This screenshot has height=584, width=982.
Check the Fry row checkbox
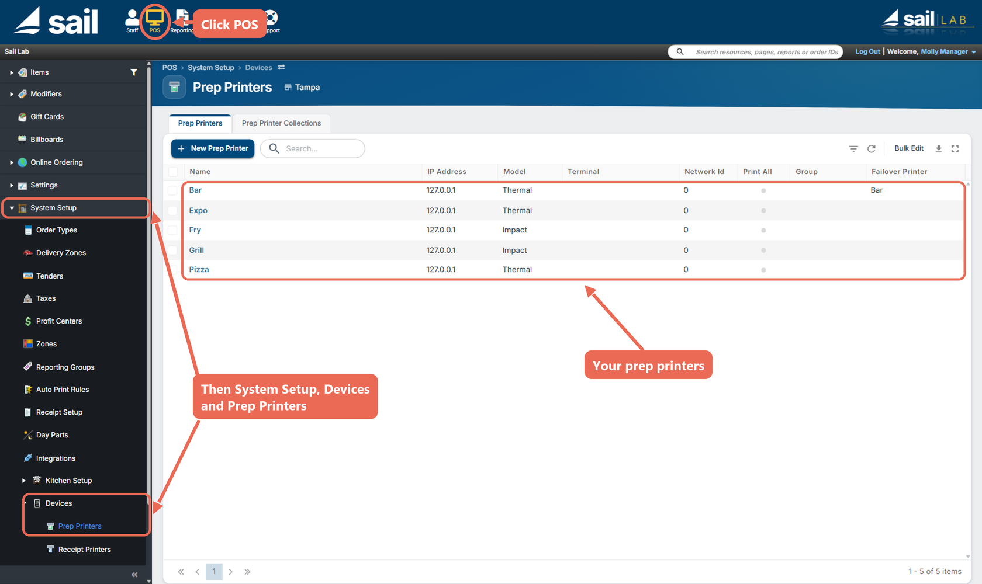172,230
